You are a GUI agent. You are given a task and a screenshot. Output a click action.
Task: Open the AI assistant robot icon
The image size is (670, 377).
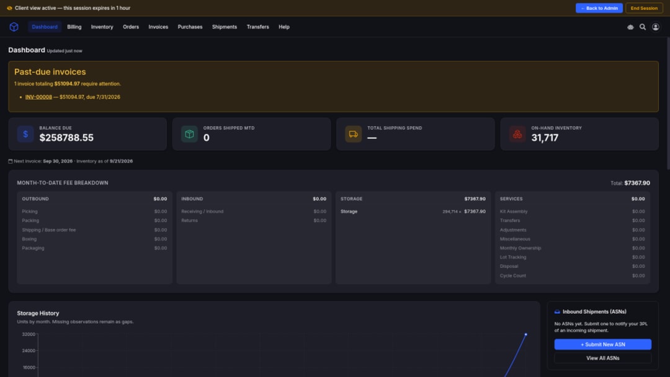(630, 27)
